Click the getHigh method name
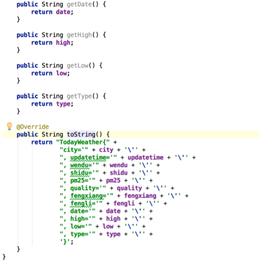 [79, 35]
